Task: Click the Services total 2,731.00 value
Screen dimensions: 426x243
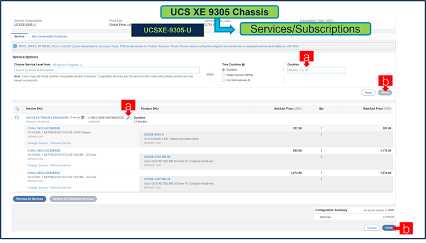Action: click(x=388, y=217)
